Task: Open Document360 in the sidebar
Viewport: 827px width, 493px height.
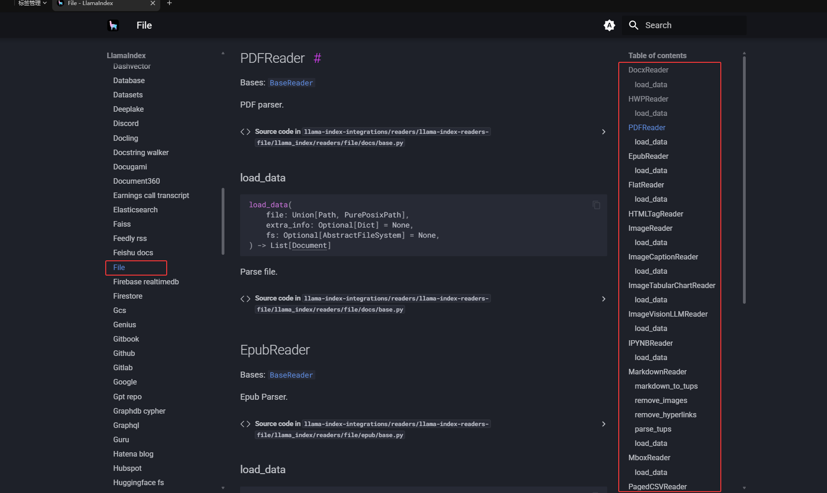Action: point(137,181)
